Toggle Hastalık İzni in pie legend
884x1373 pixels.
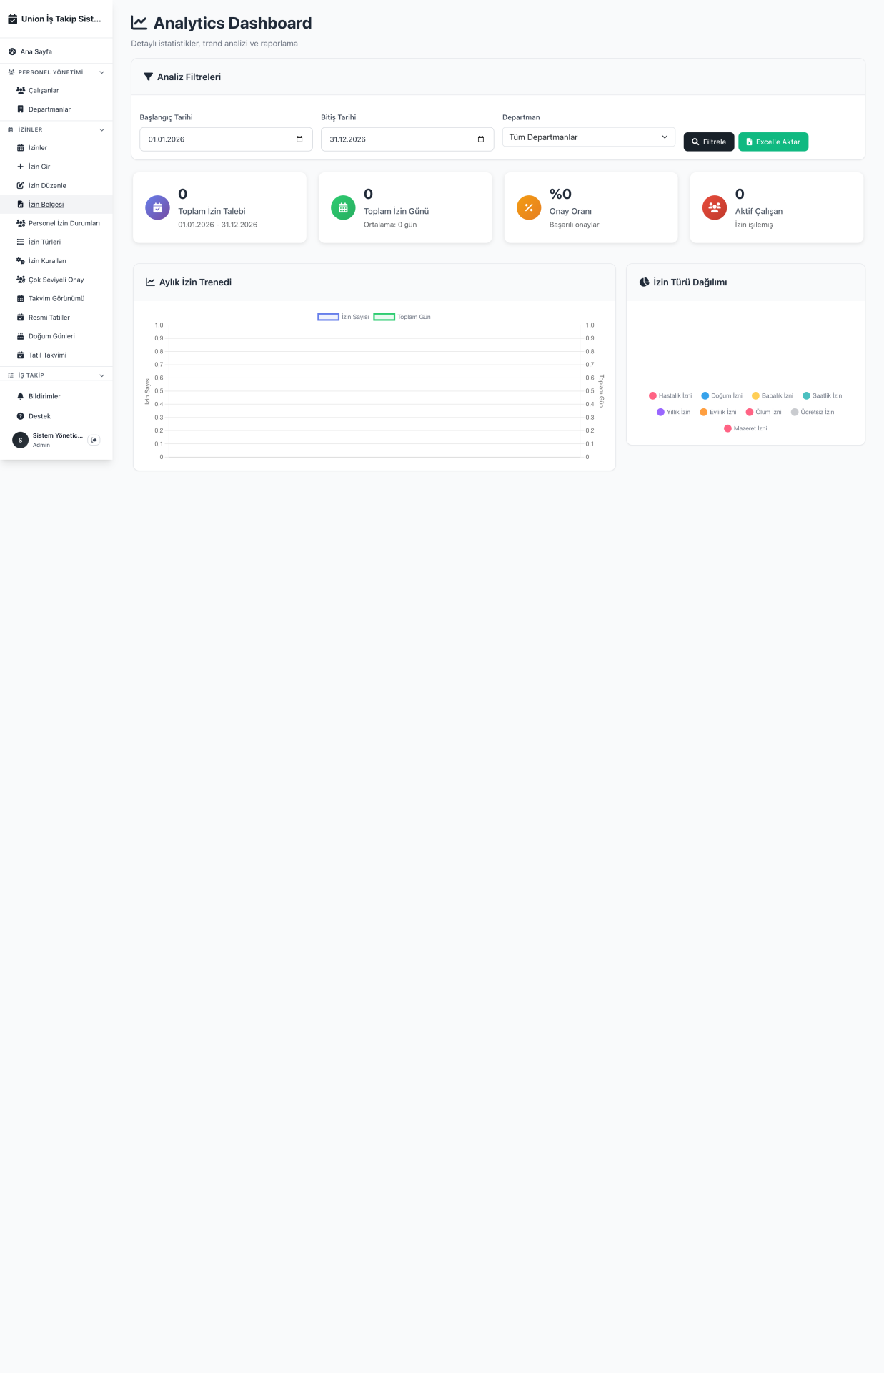tap(670, 395)
